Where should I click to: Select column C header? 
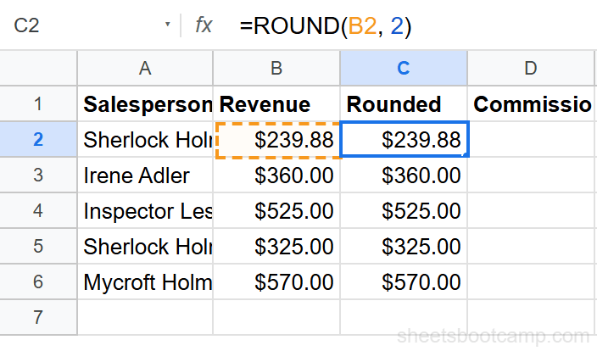pyautogui.click(x=404, y=68)
